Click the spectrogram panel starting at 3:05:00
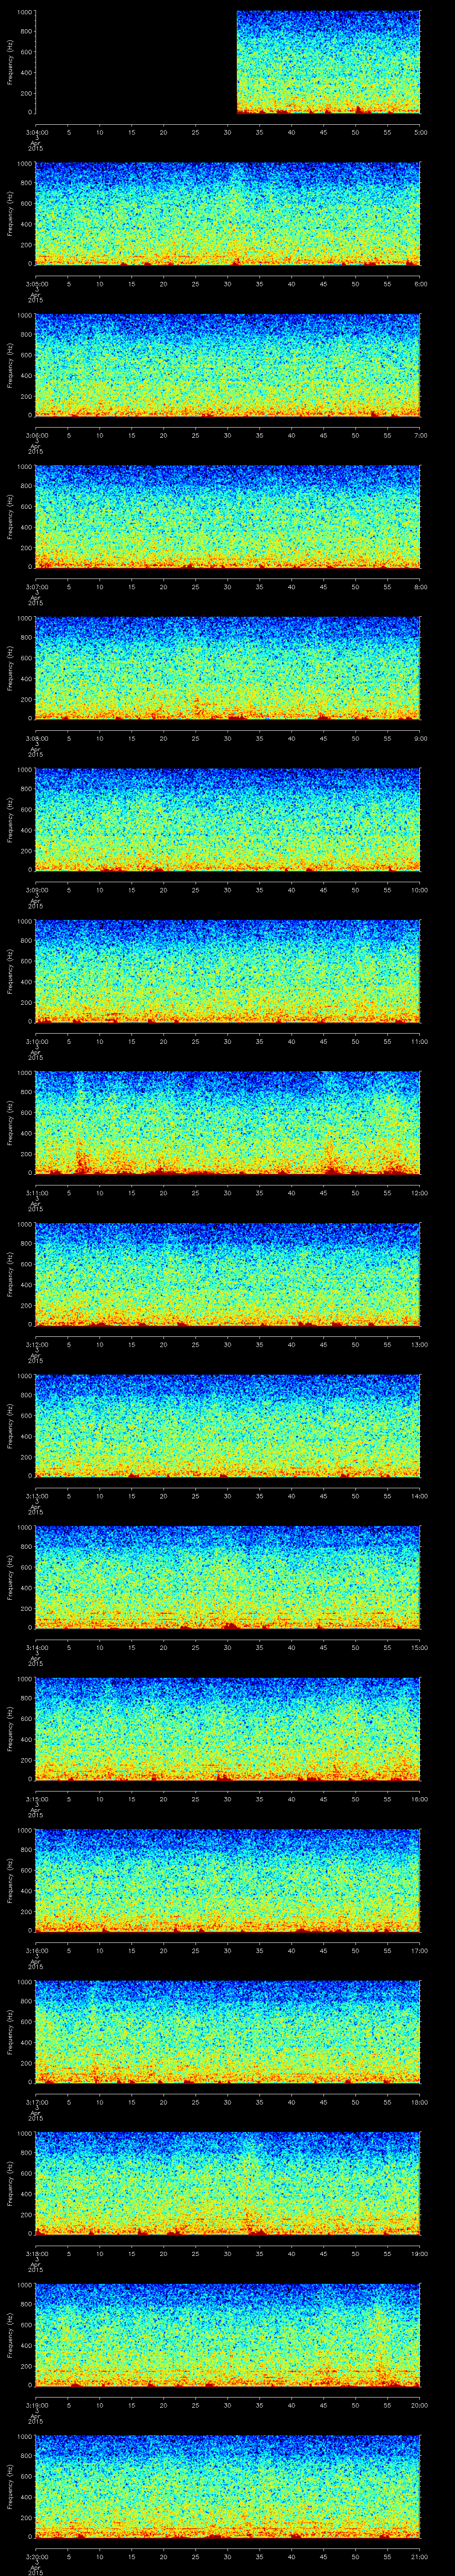 click(228, 214)
